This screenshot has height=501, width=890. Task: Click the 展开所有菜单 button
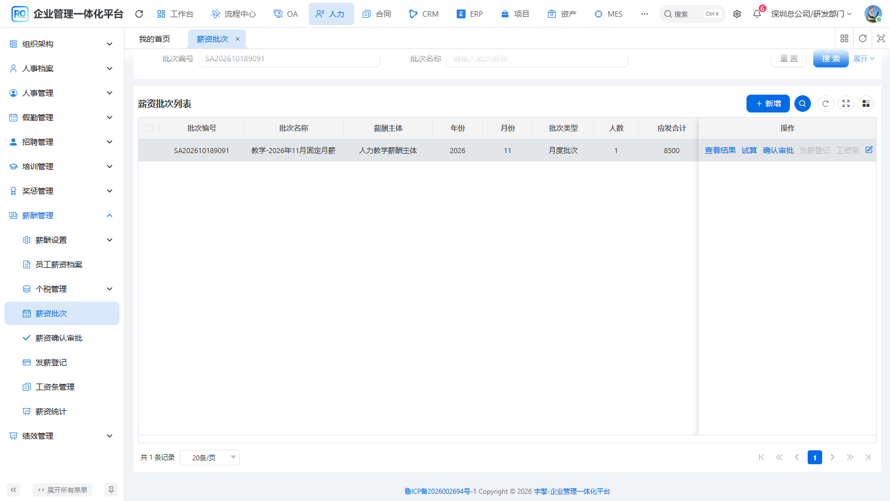point(62,490)
